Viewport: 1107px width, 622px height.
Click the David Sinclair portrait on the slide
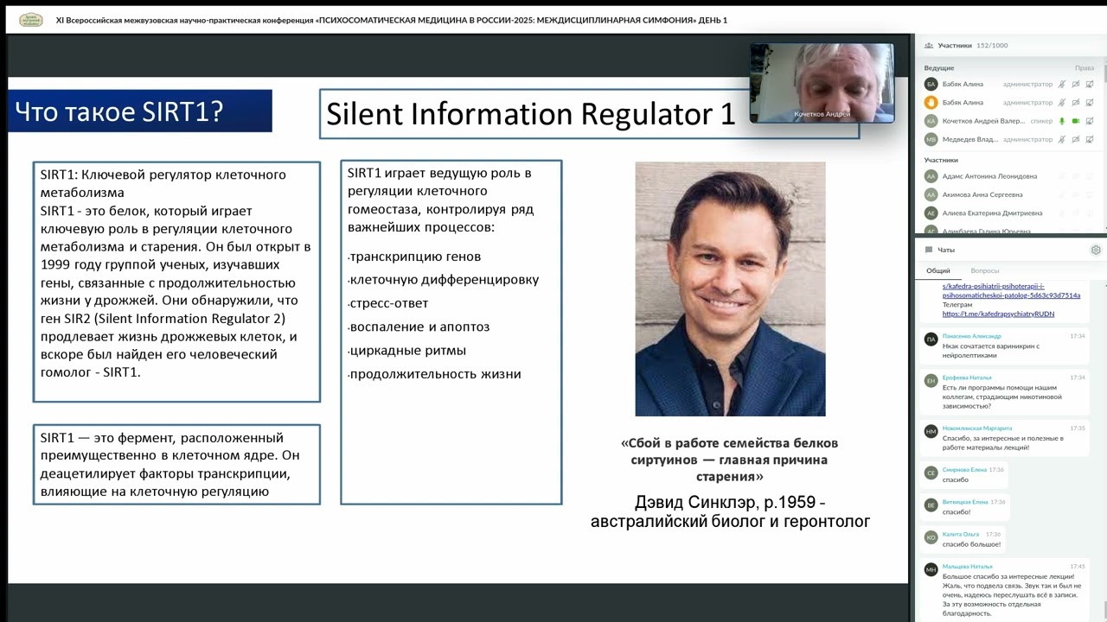tap(730, 289)
